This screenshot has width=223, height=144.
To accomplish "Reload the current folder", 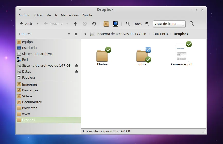I will click(94, 24).
